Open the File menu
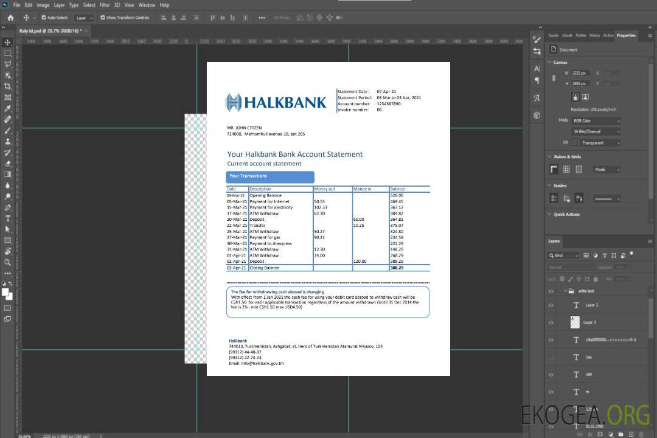 click(x=17, y=5)
